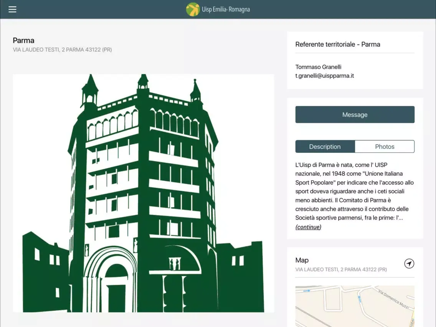Click the blue one-way arrow at the map's left edge

pyautogui.click(x=306, y=291)
